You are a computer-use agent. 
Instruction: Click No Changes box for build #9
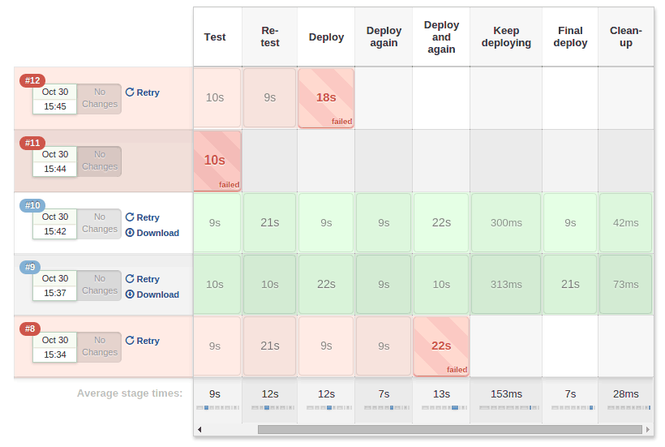tap(99, 285)
